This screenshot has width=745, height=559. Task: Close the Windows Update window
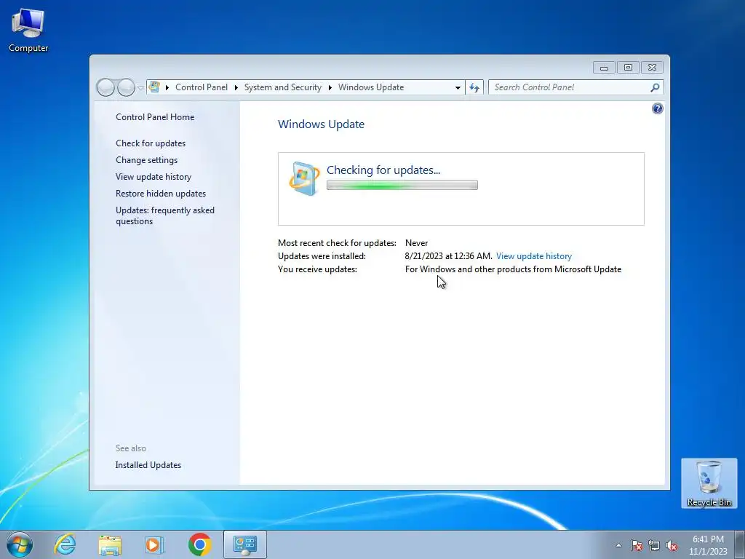coord(652,68)
